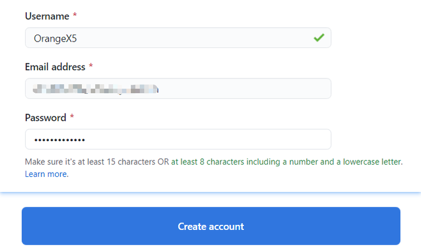The width and height of the screenshot is (421, 250).
Task: Click the masked password dots
Action: tap(60, 140)
